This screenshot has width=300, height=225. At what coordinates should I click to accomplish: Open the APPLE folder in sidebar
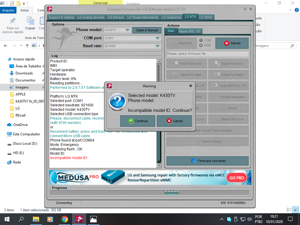(21, 94)
